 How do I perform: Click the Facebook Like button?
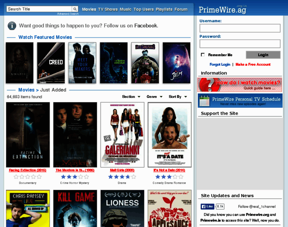click(x=207, y=207)
